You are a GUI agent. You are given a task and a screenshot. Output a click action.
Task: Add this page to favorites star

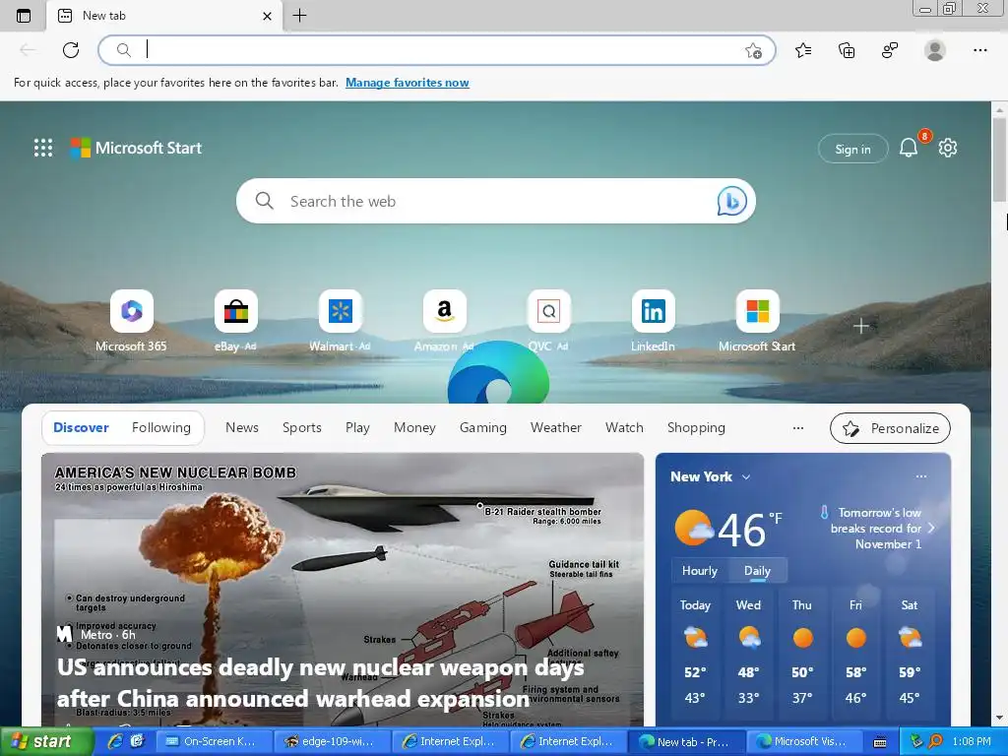click(753, 50)
